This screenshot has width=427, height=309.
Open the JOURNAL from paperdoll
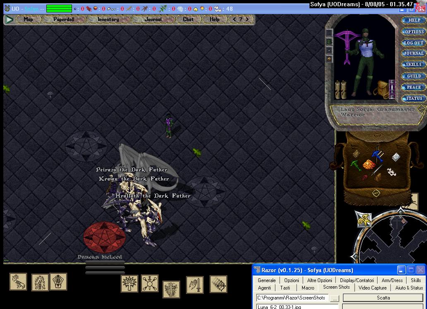414,53
